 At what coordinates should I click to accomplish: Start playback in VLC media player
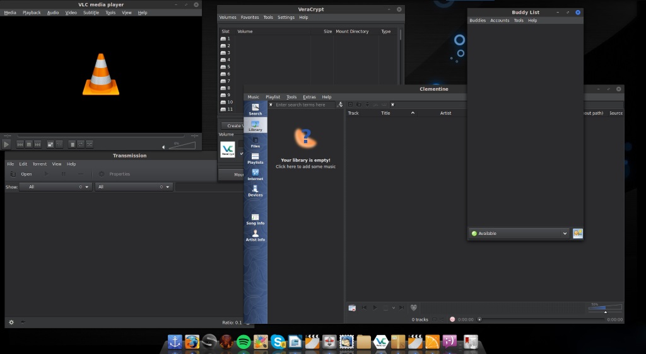(6, 144)
